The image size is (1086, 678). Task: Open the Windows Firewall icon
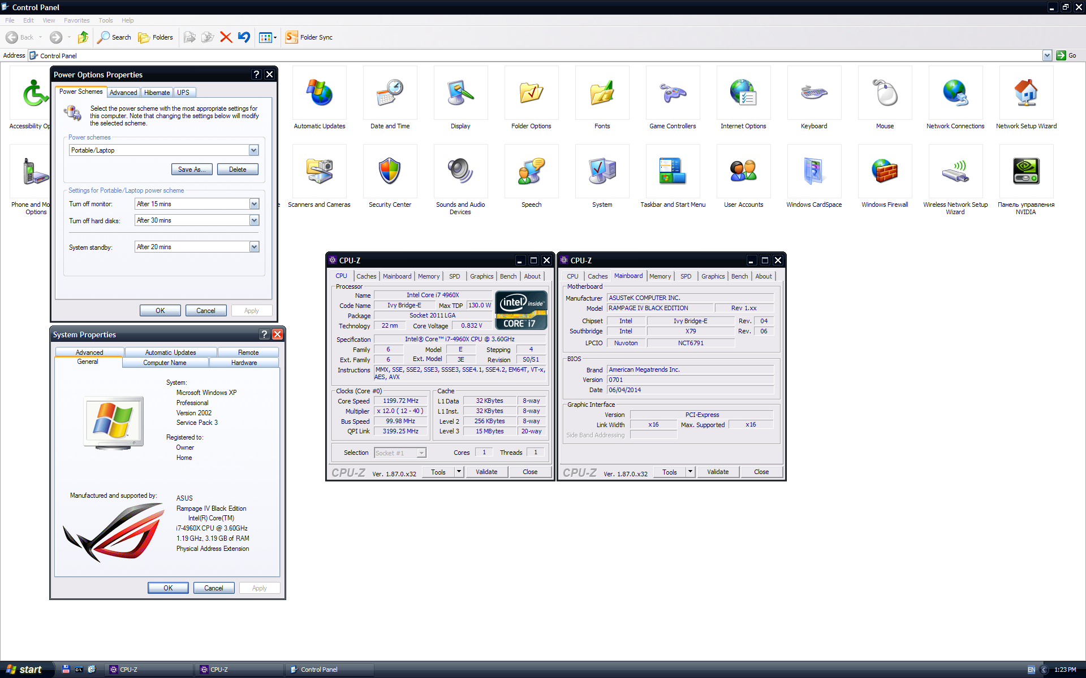(x=885, y=172)
